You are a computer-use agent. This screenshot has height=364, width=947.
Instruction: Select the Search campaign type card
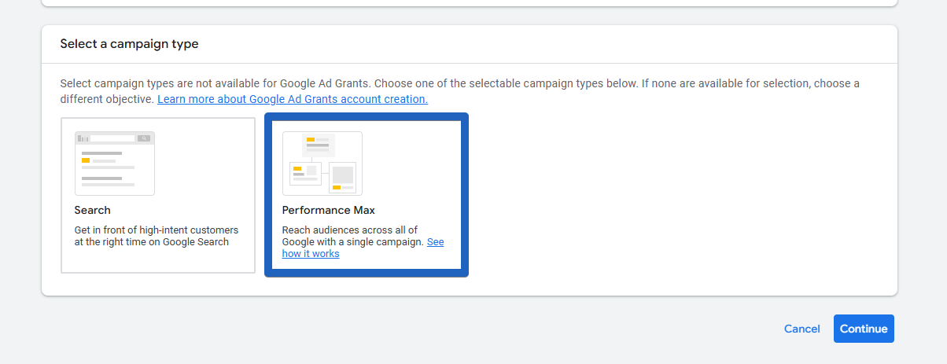pyautogui.click(x=158, y=236)
